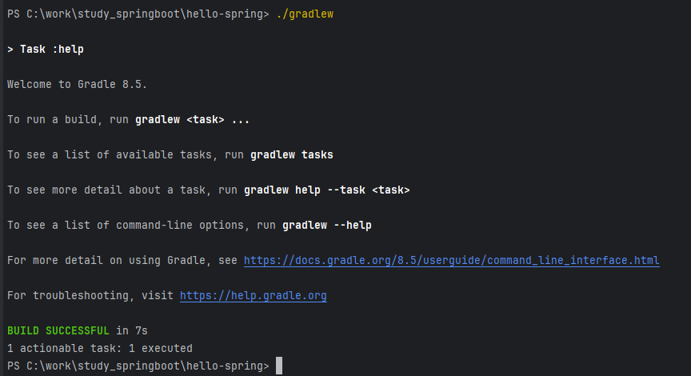Click 'Welcome to Gradle 8.5.' text
The image size is (691, 376).
click(x=77, y=84)
